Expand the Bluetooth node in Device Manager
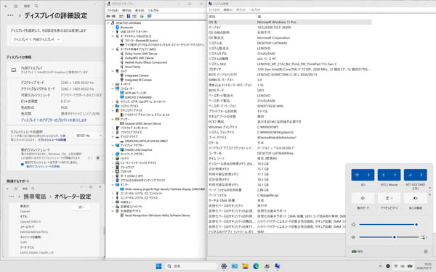436x272 pixels. (113, 28)
